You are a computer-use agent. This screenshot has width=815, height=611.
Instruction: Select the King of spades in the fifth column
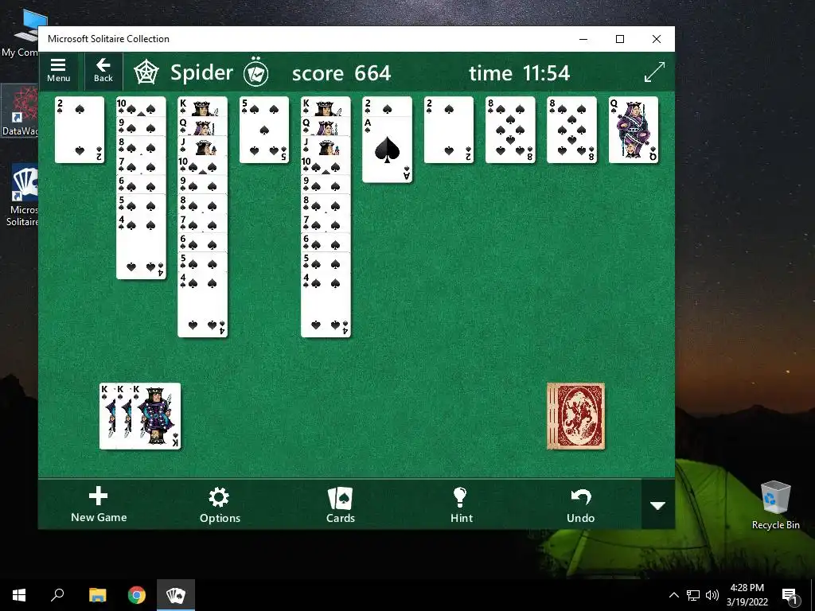326,106
